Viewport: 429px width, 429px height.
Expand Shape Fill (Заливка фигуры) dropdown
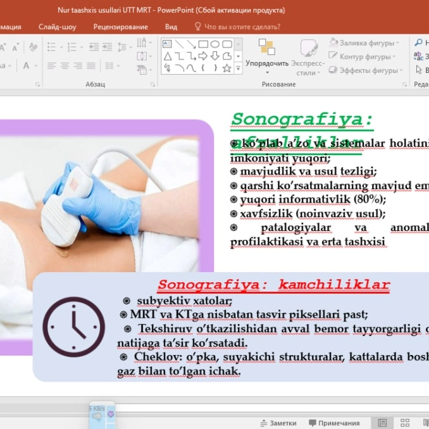(x=365, y=43)
